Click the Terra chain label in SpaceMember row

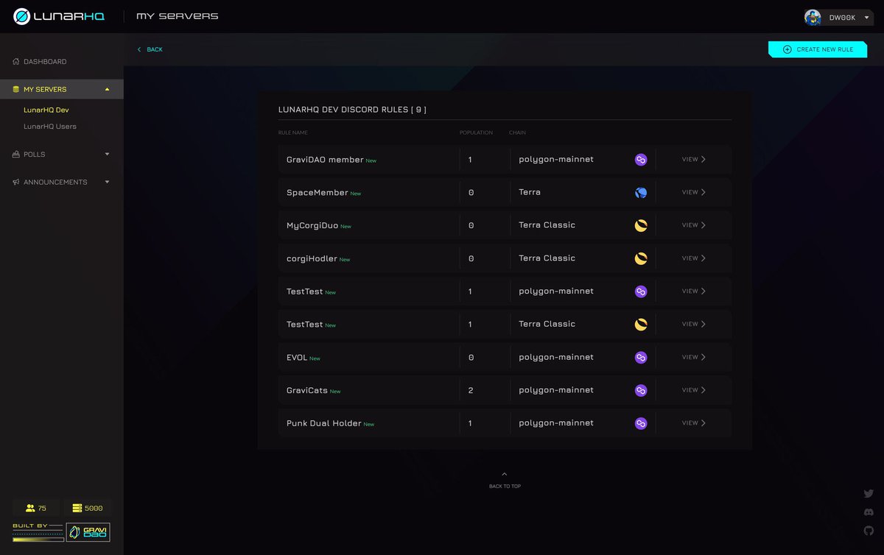530,192
